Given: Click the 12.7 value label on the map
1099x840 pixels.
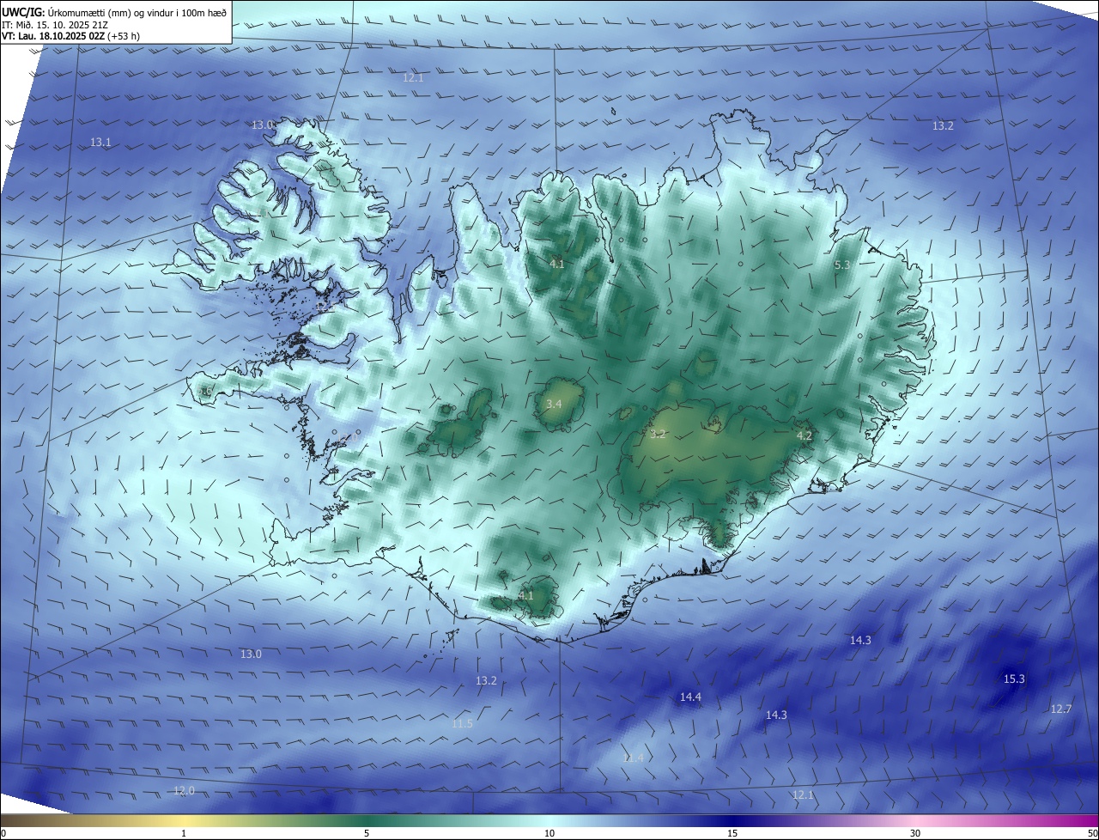Looking at the screenshot, I should click(x=1061, y=709).
